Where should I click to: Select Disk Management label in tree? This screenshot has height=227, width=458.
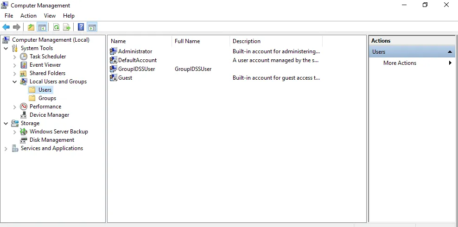pyautogui.click(x=52, y=140)
